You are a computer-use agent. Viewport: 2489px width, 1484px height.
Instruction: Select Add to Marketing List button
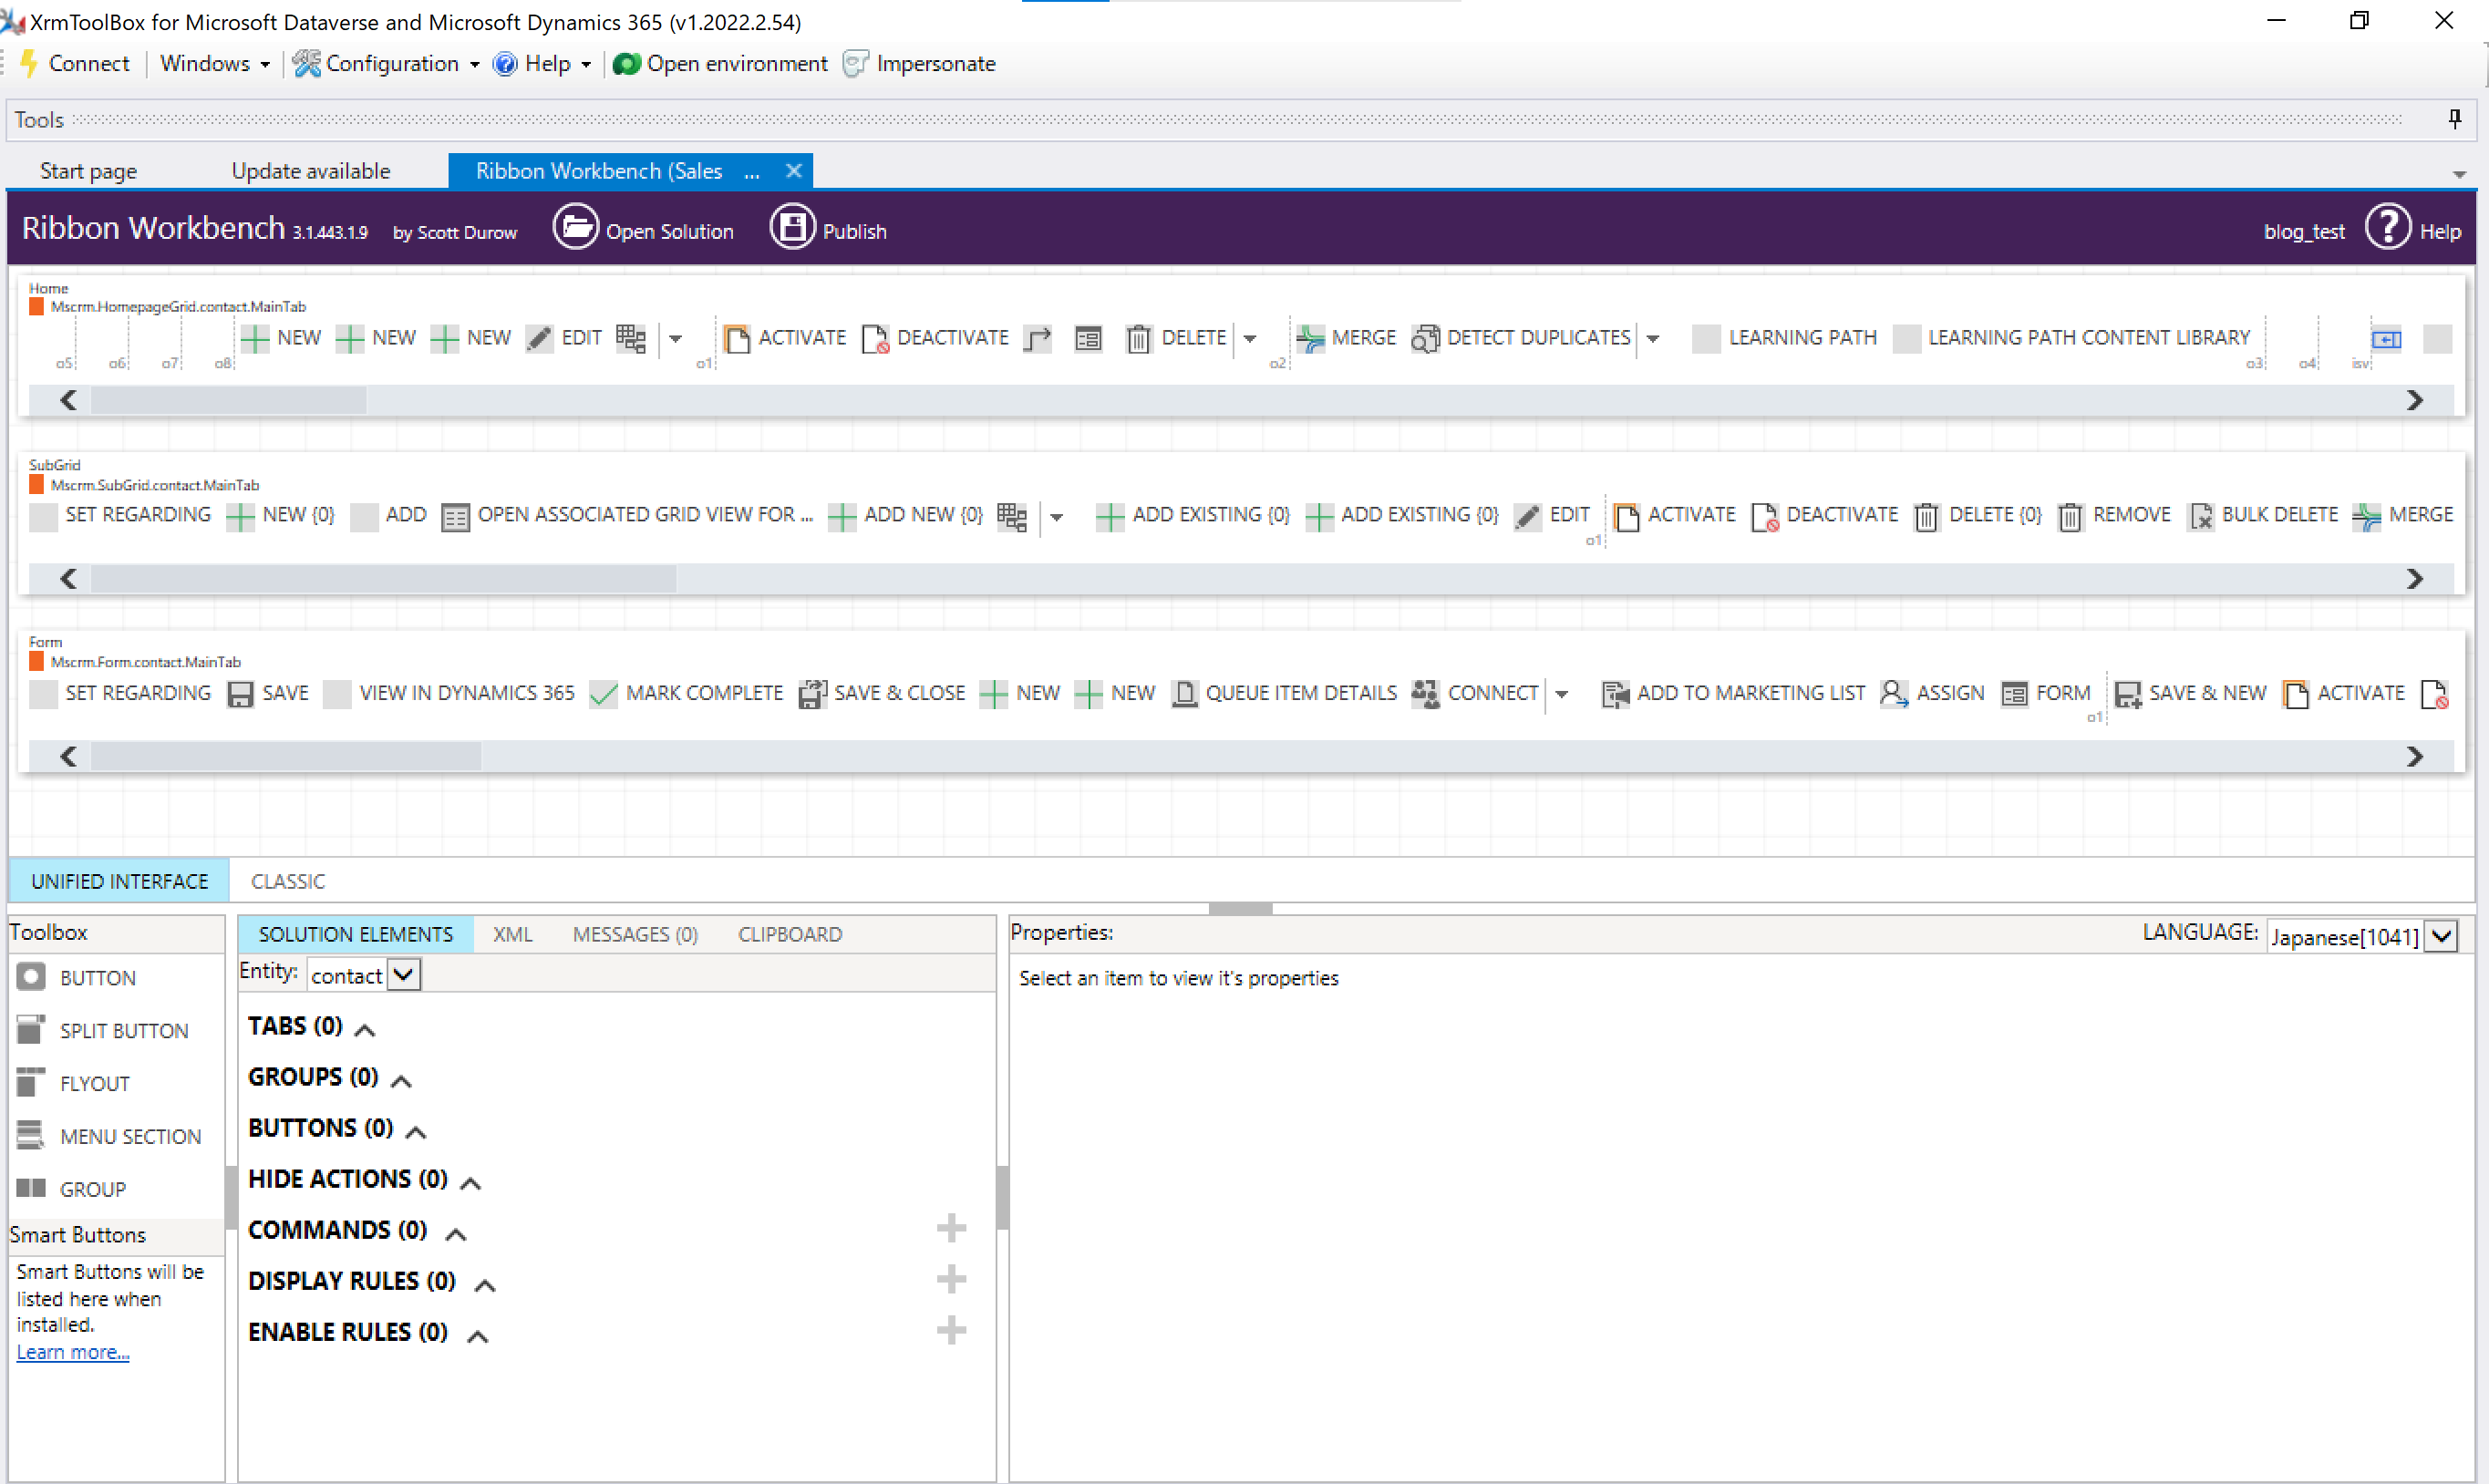(1733, 693)
